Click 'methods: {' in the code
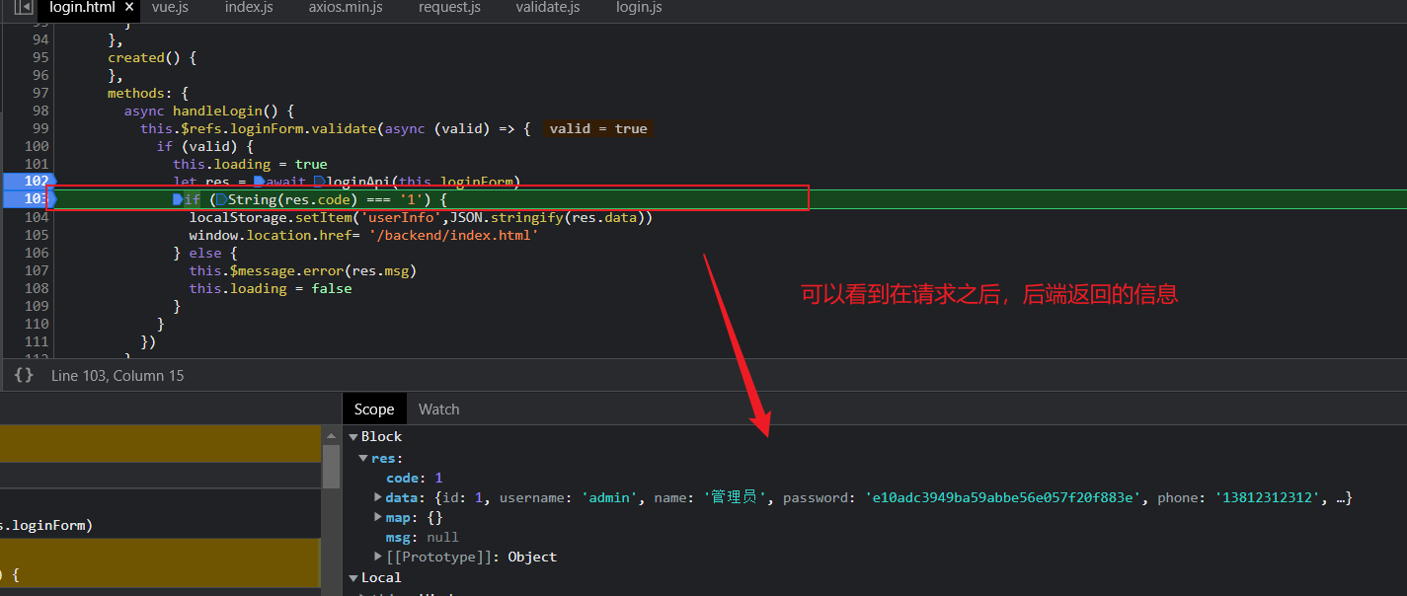The image size is (1407, 596). pos(148,93)
